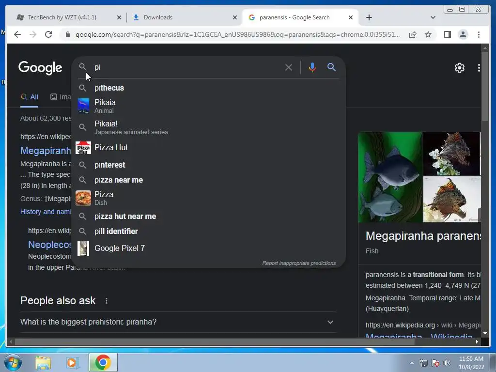Open History and naming sublink
Screen dimensions: 496x372
tap(46, 212)
